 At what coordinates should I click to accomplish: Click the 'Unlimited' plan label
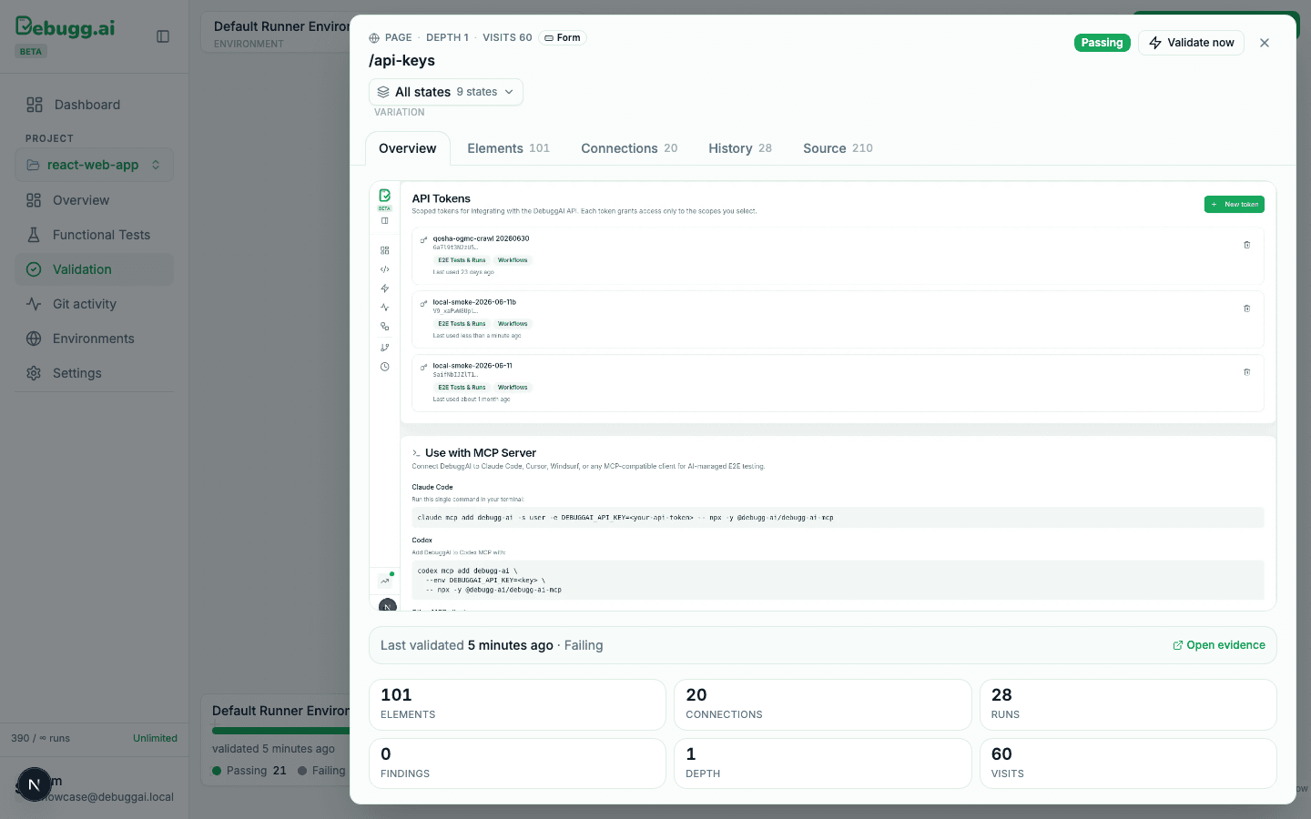click(x=155, y=738)
